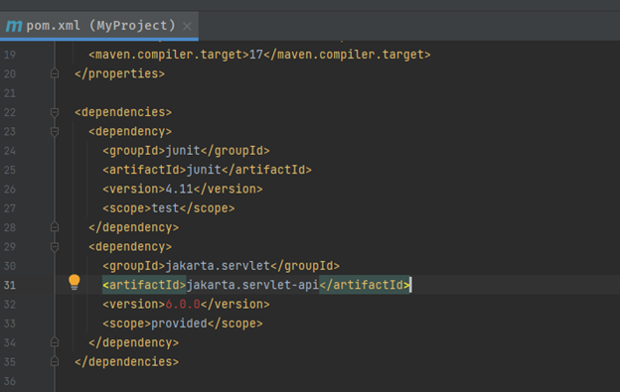The width and height of the screenshot is (620, 392).
Task: Click fold end marker at line 35
Action: (x=55, y=361)
